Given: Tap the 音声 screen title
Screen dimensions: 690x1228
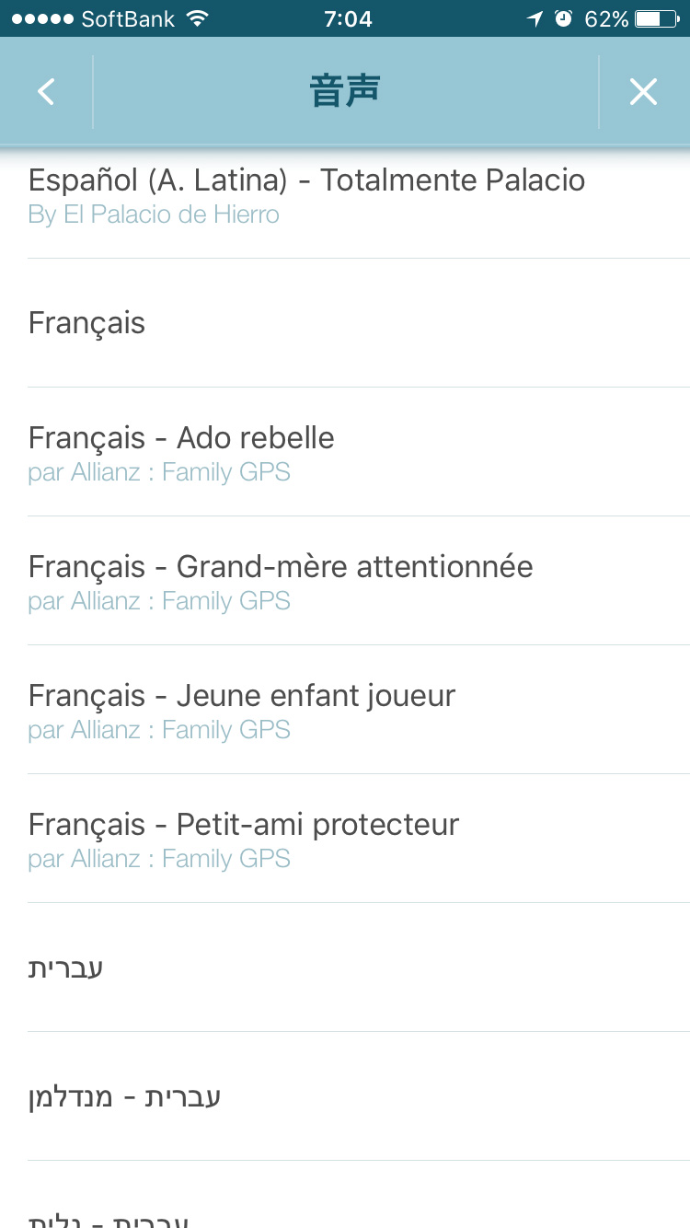Looking at the screenshot, I should click(345, 92).
